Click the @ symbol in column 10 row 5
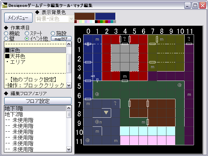Viewport: 208px width, 156px height. [x=179, y=85]
